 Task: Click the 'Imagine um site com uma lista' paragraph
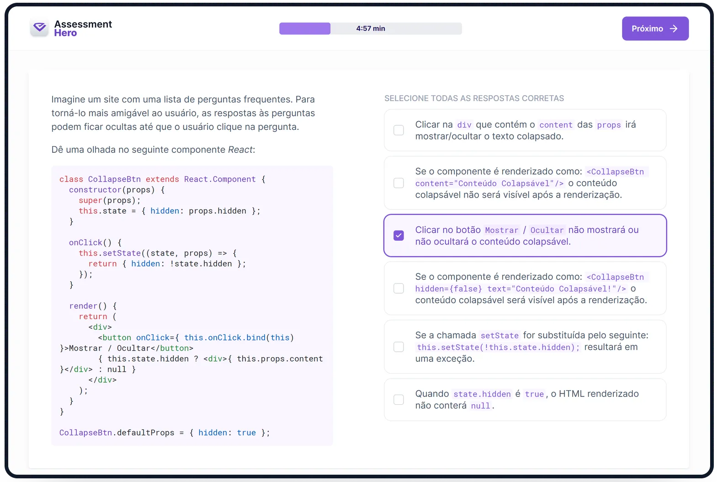tap(183, 113)
